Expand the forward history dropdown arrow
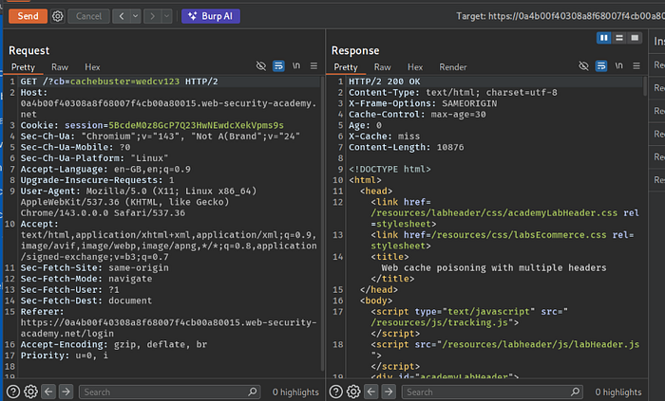This screenshot has width=665, height=401. 167,16
